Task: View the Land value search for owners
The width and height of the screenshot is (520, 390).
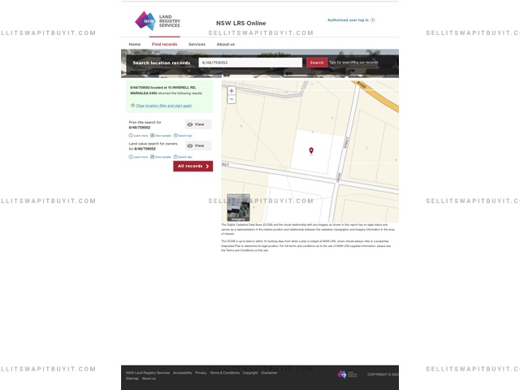Action: tap(196, 145)
